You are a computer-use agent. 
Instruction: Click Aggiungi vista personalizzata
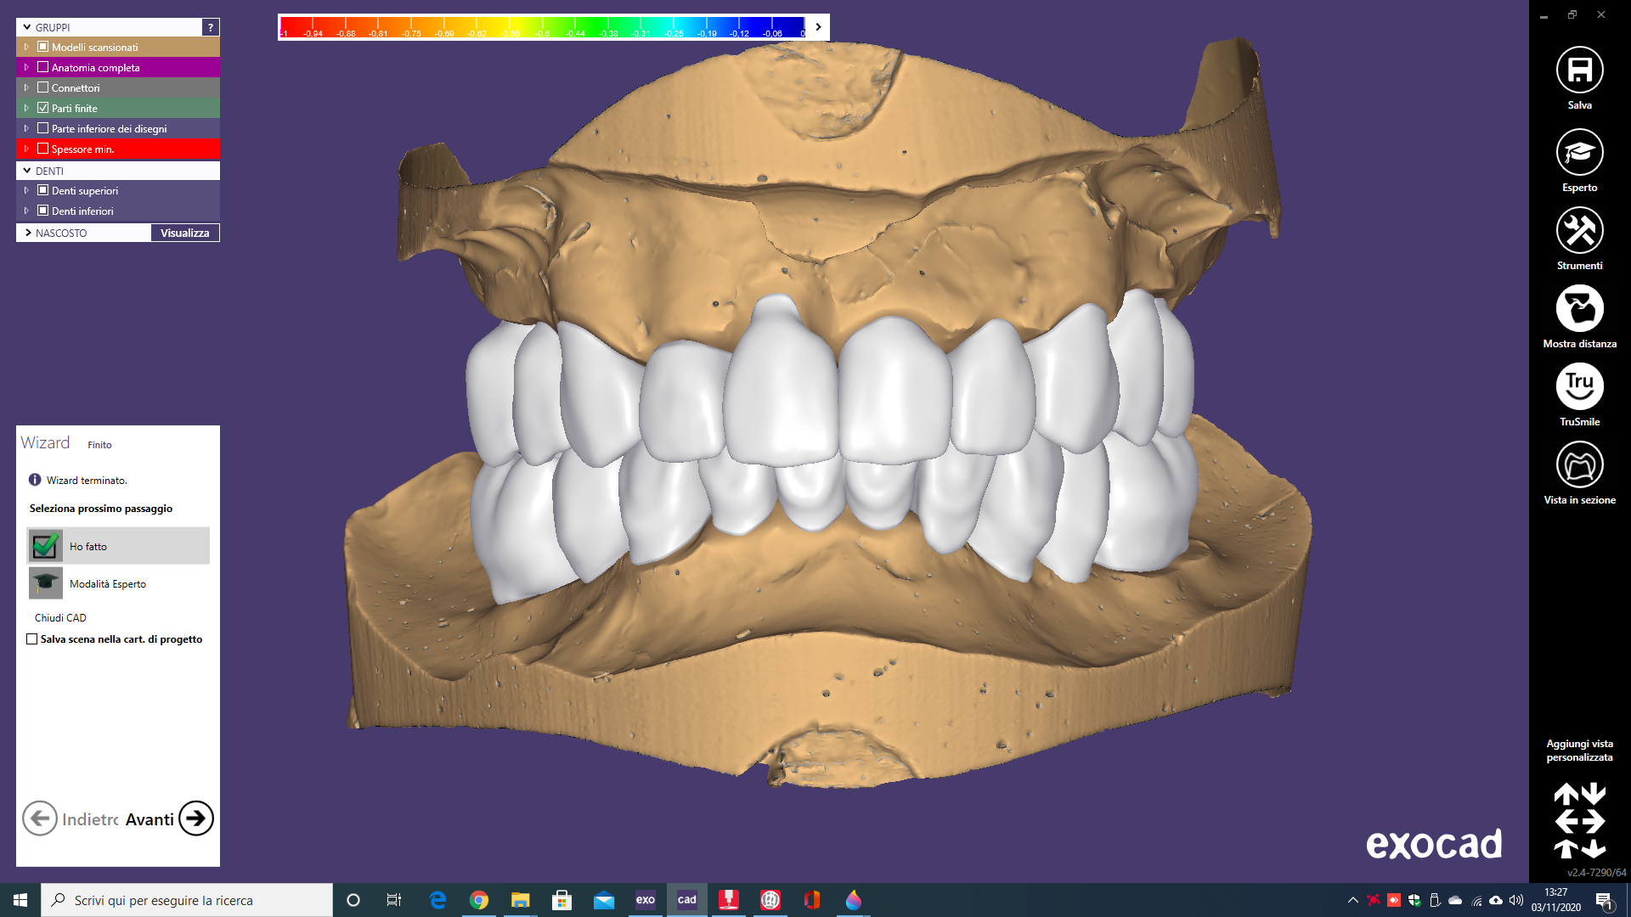pos(1579,751)
